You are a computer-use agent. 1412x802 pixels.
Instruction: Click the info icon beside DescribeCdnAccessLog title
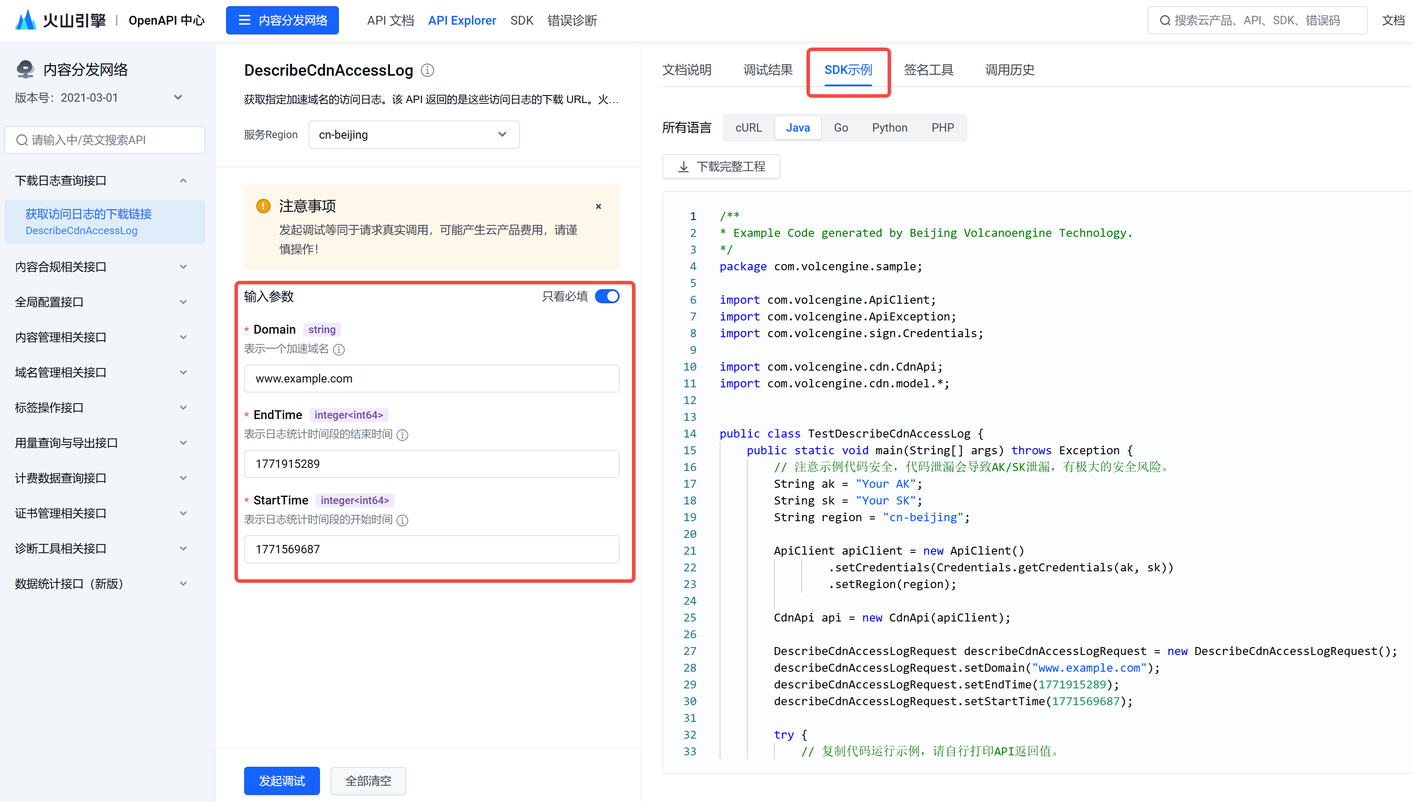tap(427, 70)
